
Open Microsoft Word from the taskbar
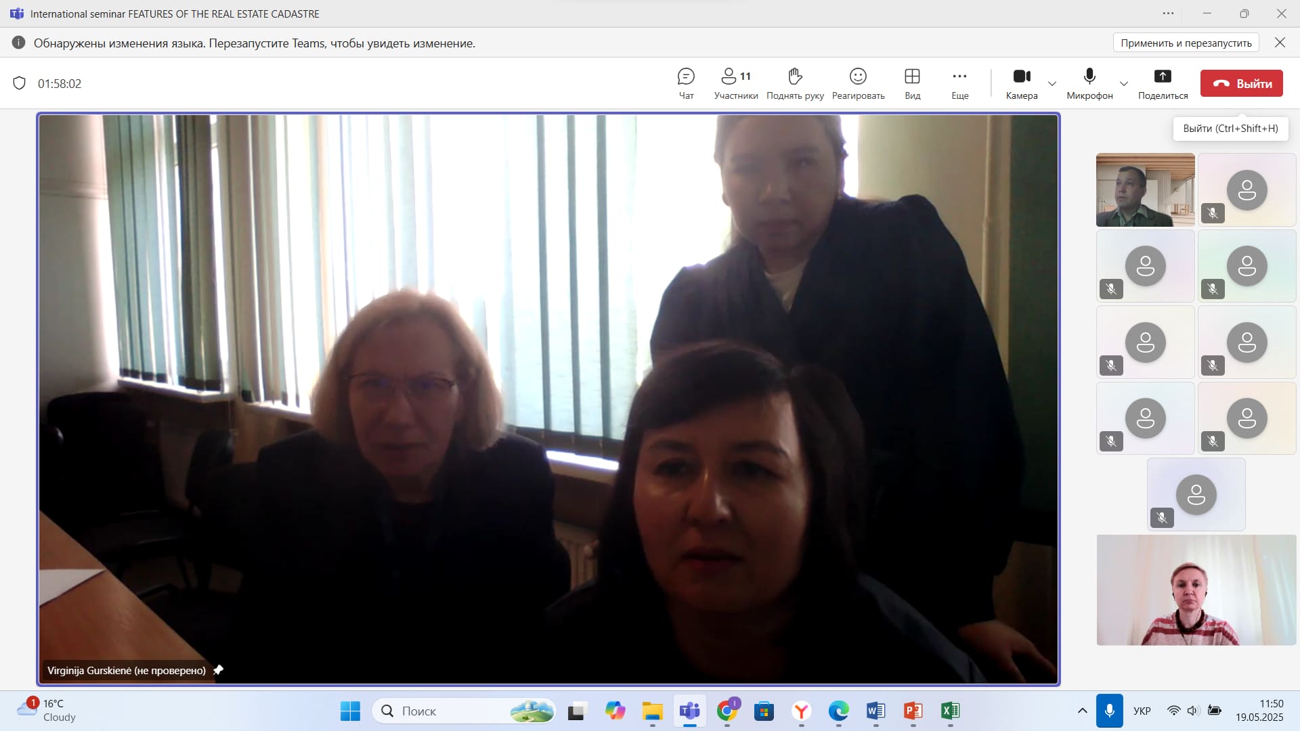(875, 711)
